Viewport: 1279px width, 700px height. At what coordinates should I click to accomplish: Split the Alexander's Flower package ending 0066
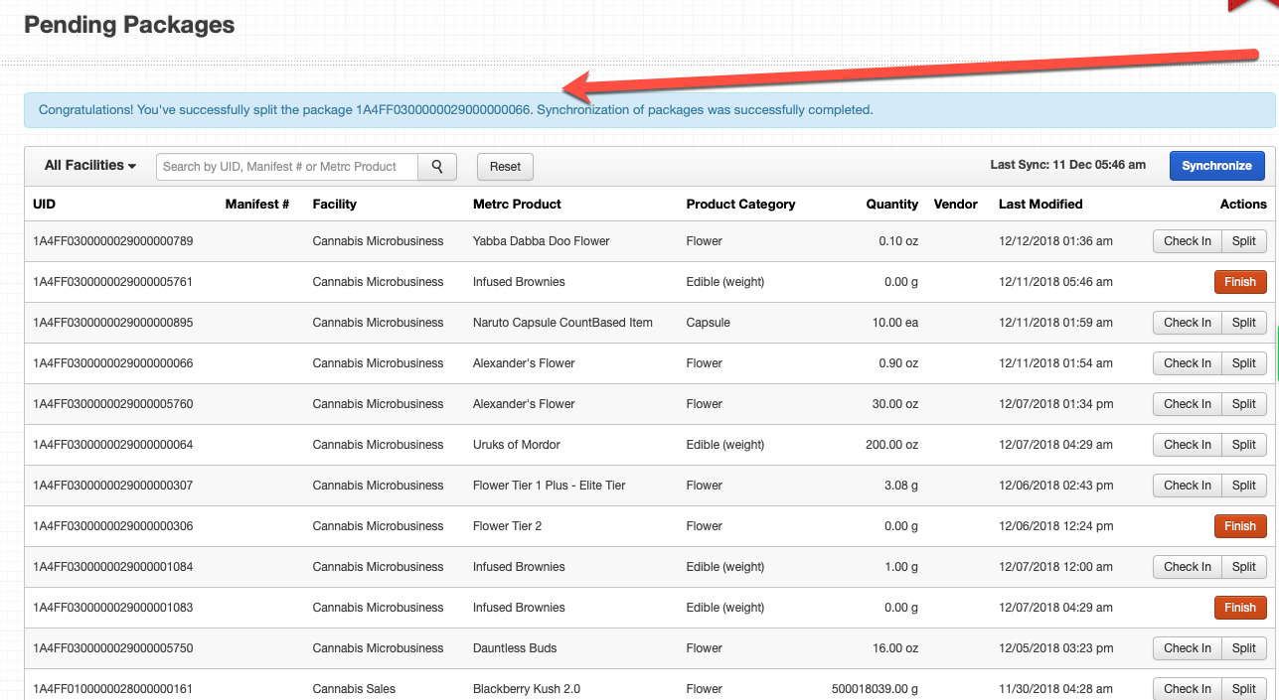tap(1243, 362)
